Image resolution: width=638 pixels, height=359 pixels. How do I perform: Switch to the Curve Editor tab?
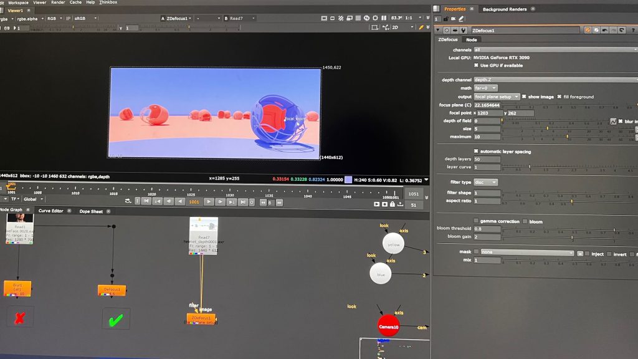click(51, 211)
